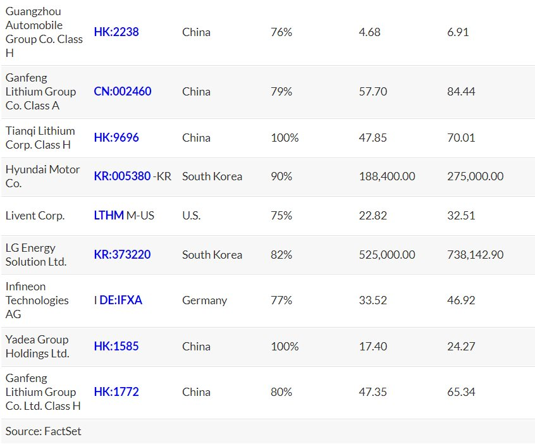Click the KR:373220 ticker link
Viewport: 535px width, 444px height.
tap(123, 255)
